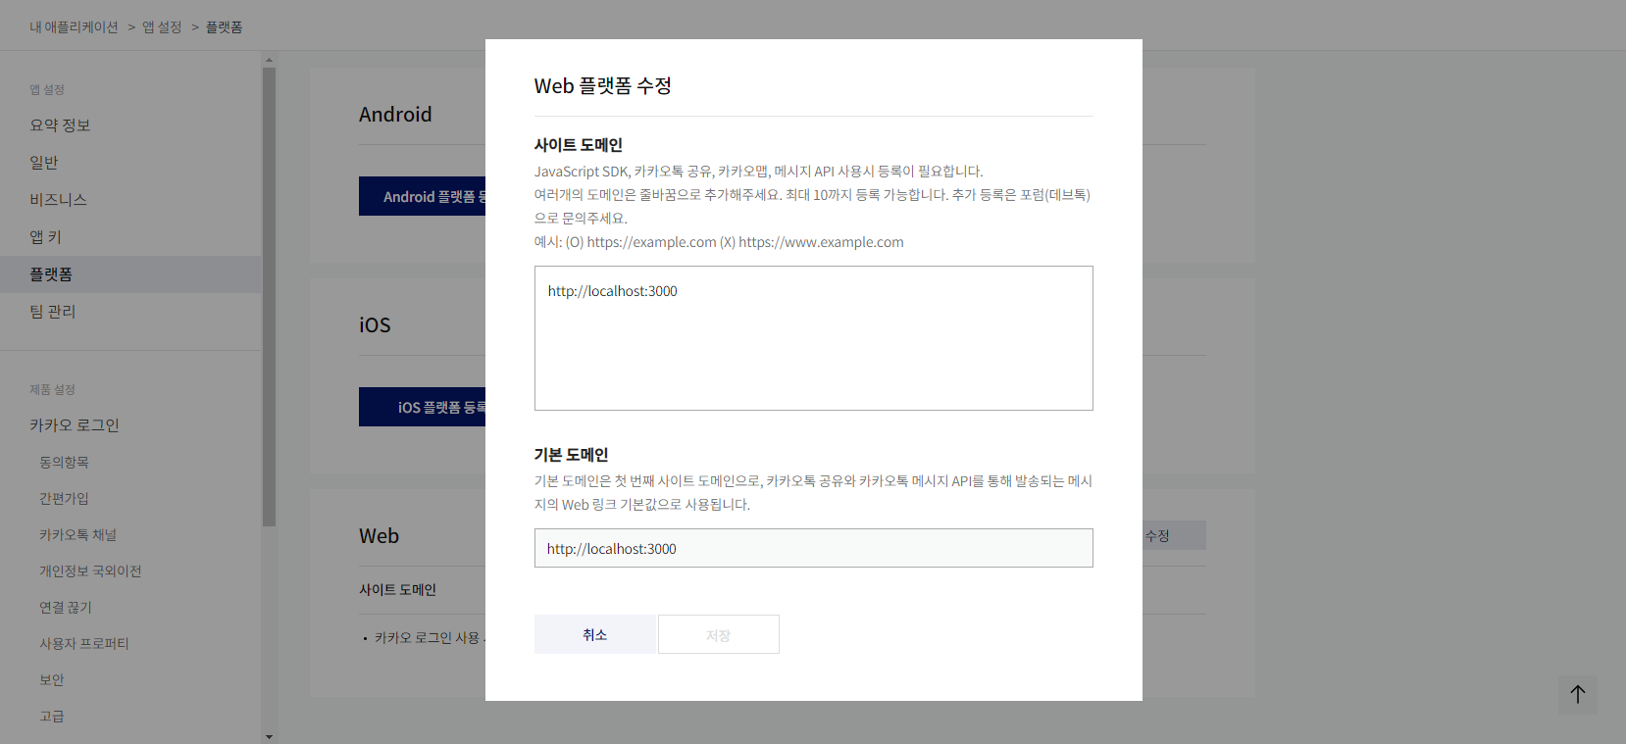Viewport: 1626px width, 744px height.
Task: Click the Android 플랫폼 등록 button
Action: [x=423, y=196]
